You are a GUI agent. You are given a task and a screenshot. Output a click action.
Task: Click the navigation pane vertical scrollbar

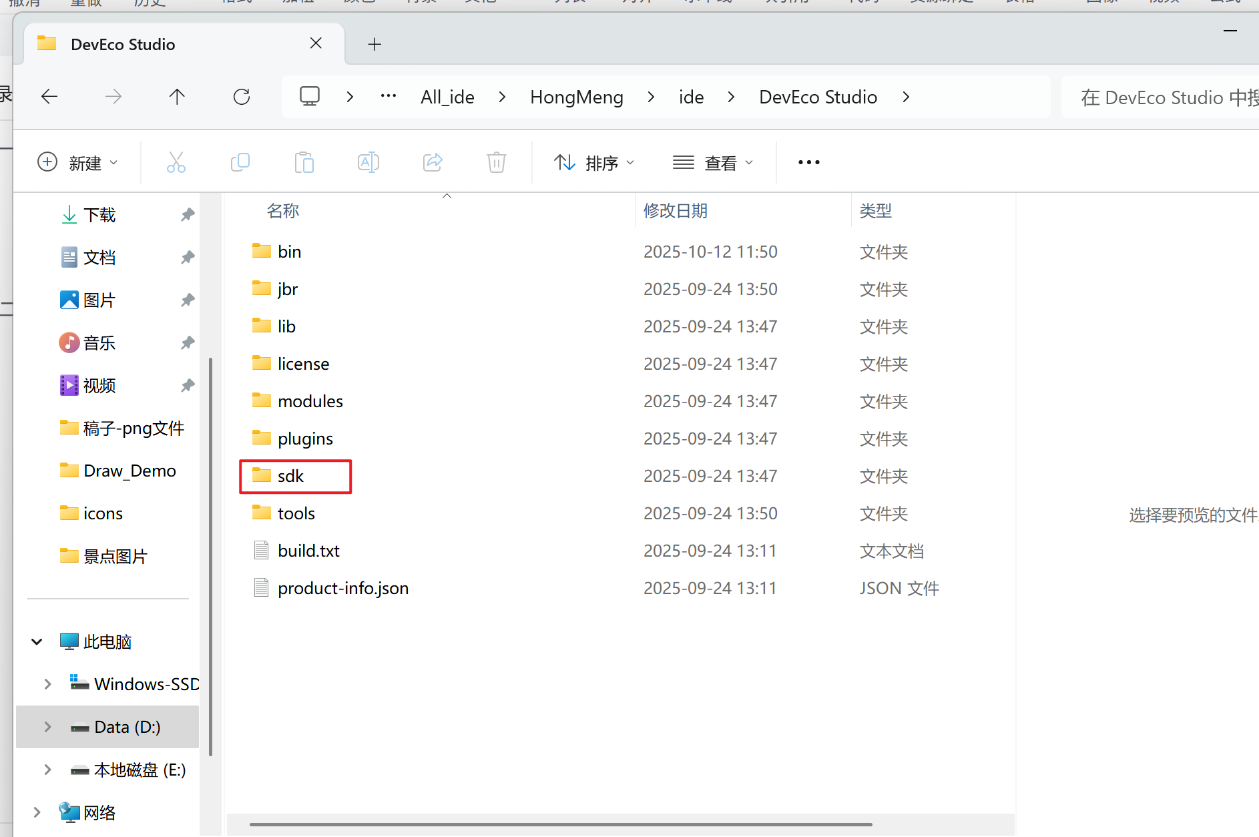pyautogui.click(x=211, y=557)
